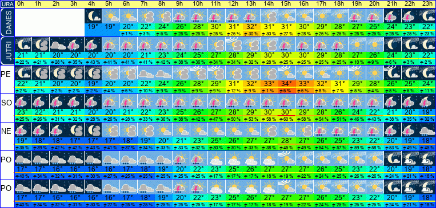The image size is (436, 208).
Task: Click the NE 3h moon behind clouds icon
Action: [75, 130]
